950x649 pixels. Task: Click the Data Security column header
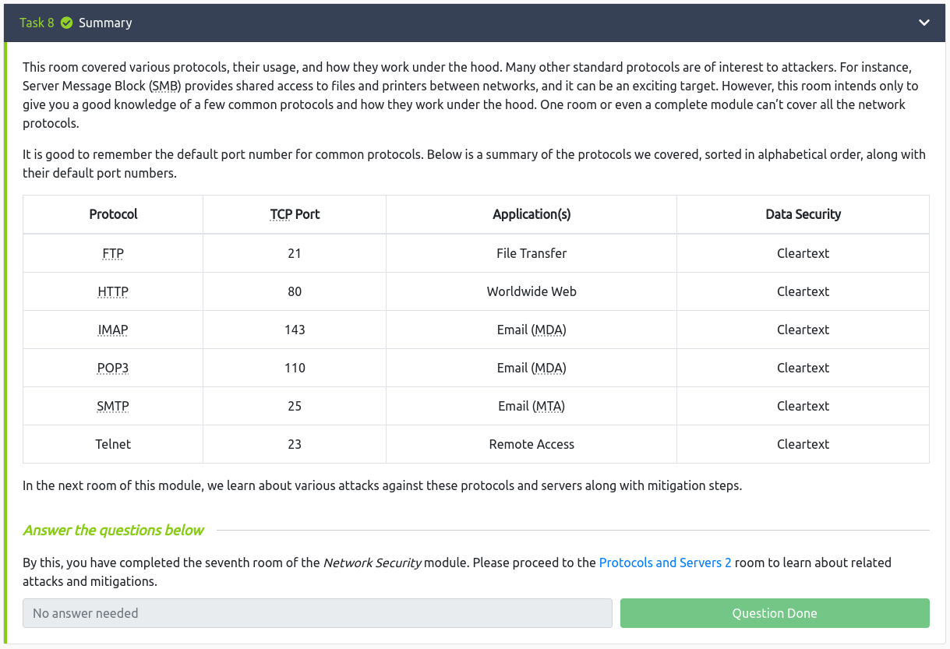[803, 214]
